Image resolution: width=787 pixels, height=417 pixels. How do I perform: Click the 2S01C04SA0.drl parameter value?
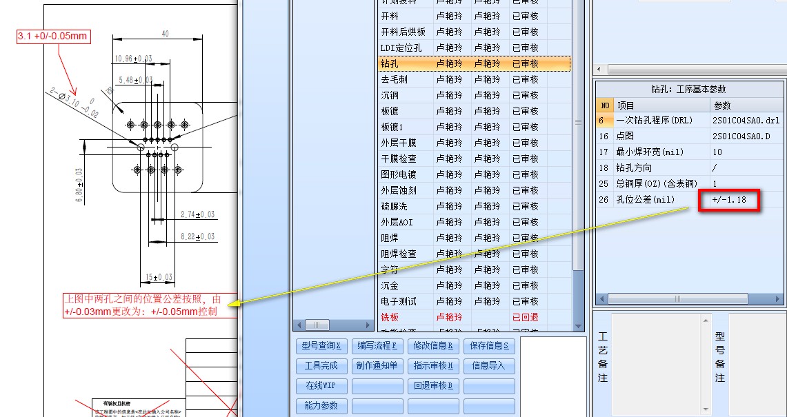(746, 121)
